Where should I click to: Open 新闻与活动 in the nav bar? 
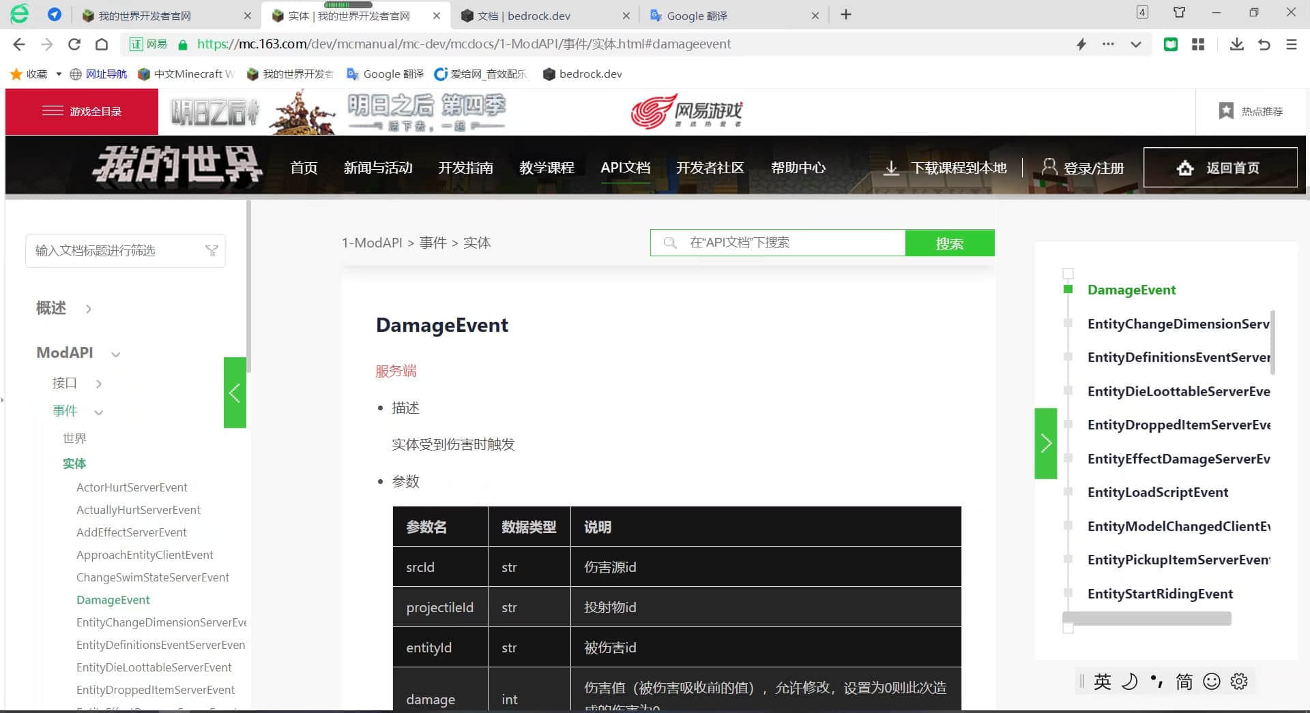coord(378,168)
